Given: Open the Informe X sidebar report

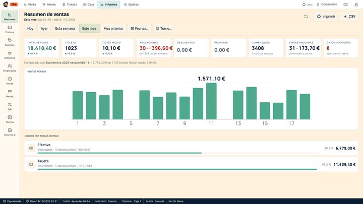Looking at the screenshot, I should click(10, 132).
